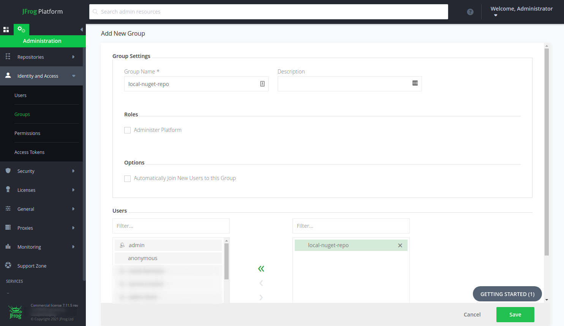
Task: Click the applications grid icon top left
Action: pyautogui.click(x=6, y=29)
